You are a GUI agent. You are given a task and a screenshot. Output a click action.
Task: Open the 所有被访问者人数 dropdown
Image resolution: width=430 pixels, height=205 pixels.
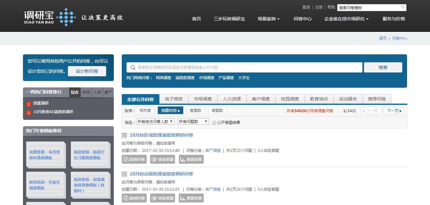click(x=155, y=121)
